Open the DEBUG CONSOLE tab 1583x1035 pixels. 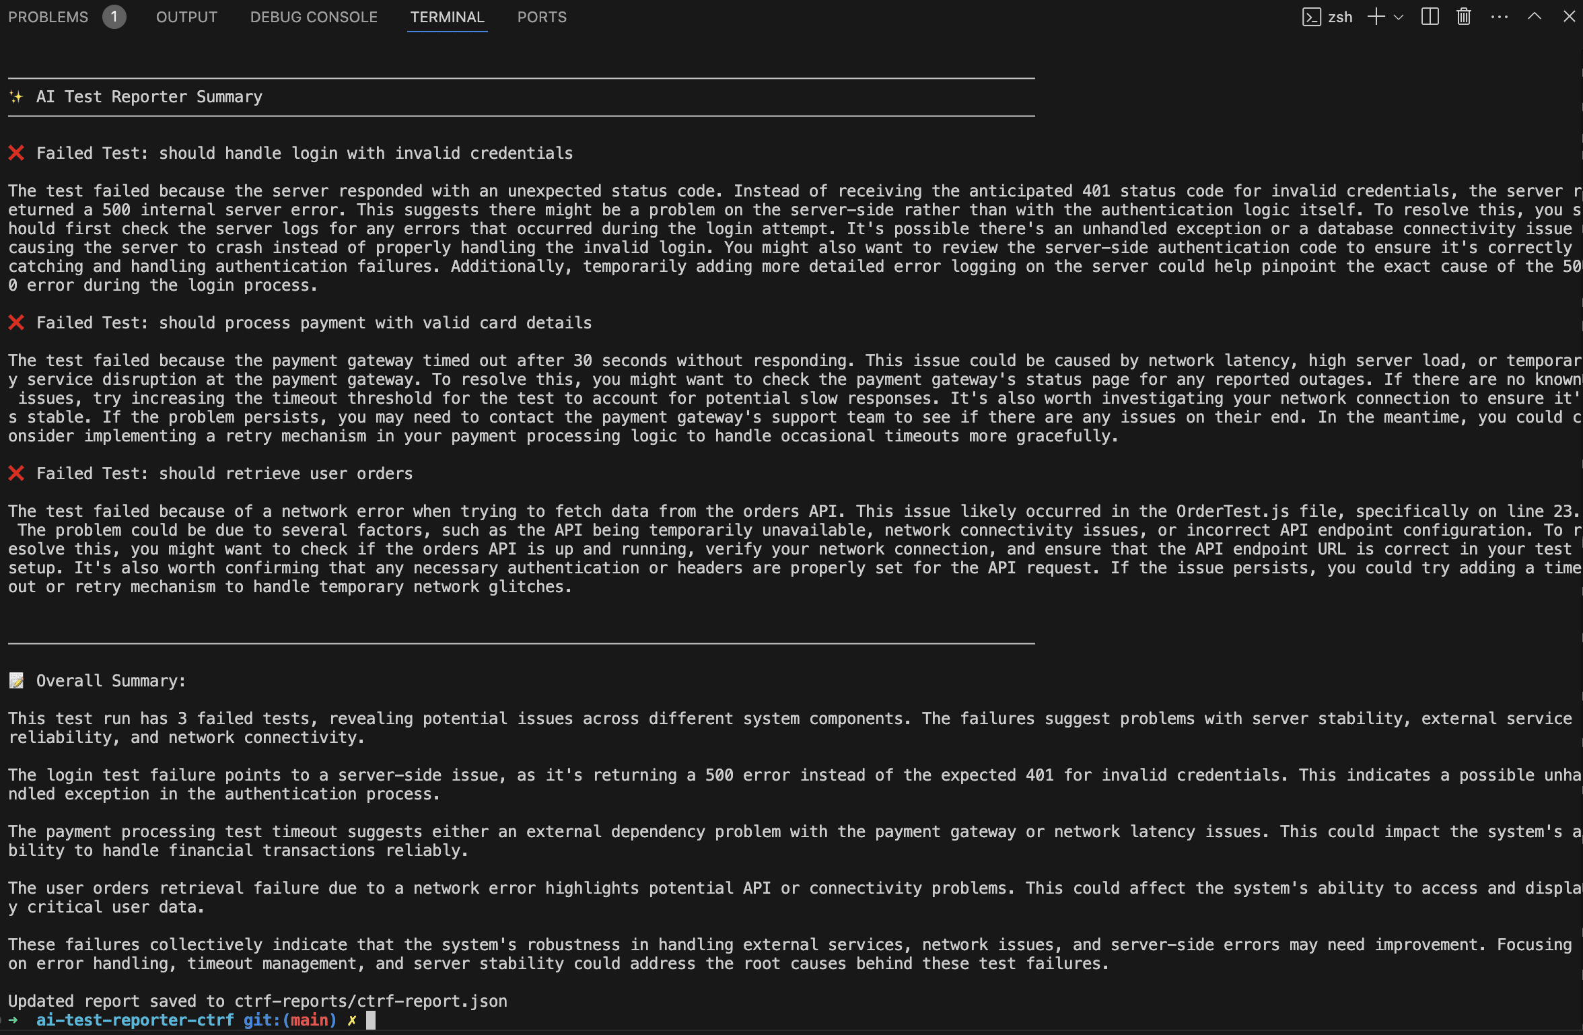click(x=314, y=17)
